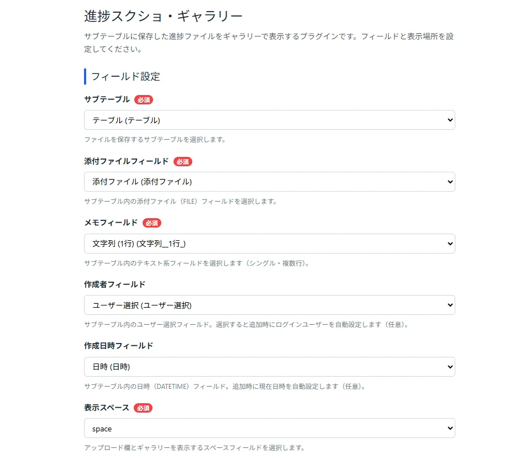Click the 必須 badge beside メモフィールド
The height and width of the screenshot is (459, 531).
click(151, 223)
